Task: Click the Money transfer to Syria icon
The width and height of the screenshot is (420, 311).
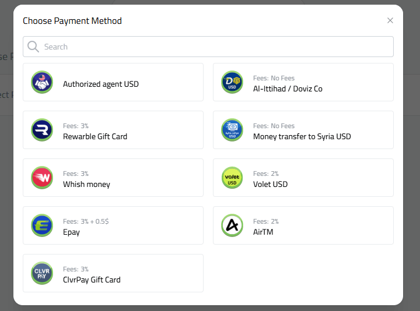Action: pos(232,130)
